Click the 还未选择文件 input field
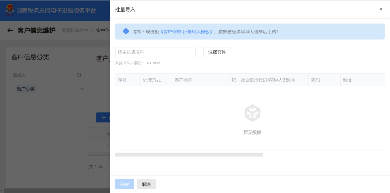Image resolution: width=390 pixels, height=193 pixels. (155, 52)
